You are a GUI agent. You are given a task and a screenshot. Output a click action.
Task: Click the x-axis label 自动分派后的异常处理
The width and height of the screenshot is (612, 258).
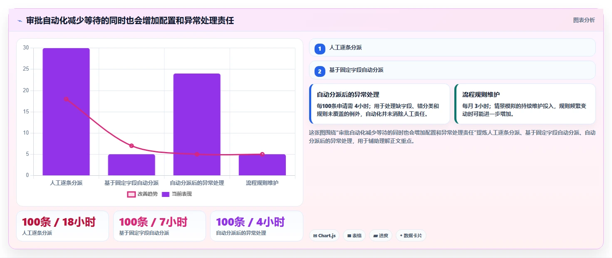(197, 183)
